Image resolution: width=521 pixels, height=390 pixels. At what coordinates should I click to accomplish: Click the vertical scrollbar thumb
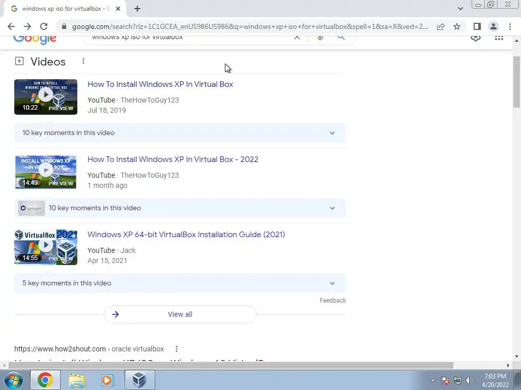coord(516,82)
